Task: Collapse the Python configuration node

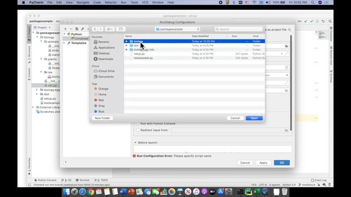Action: click(x=65, y=34)
